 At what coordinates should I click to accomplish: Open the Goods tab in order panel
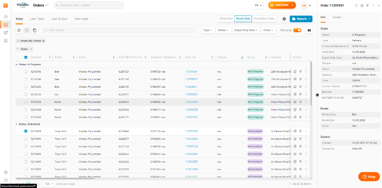[x=337, y=17]
